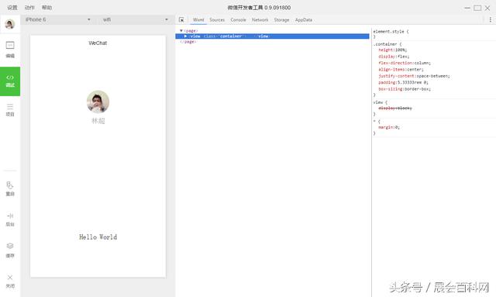This screenshot has width=496, height=297.
Task: Click the Background (后台) sidebar icon
Action: (10, 219)
